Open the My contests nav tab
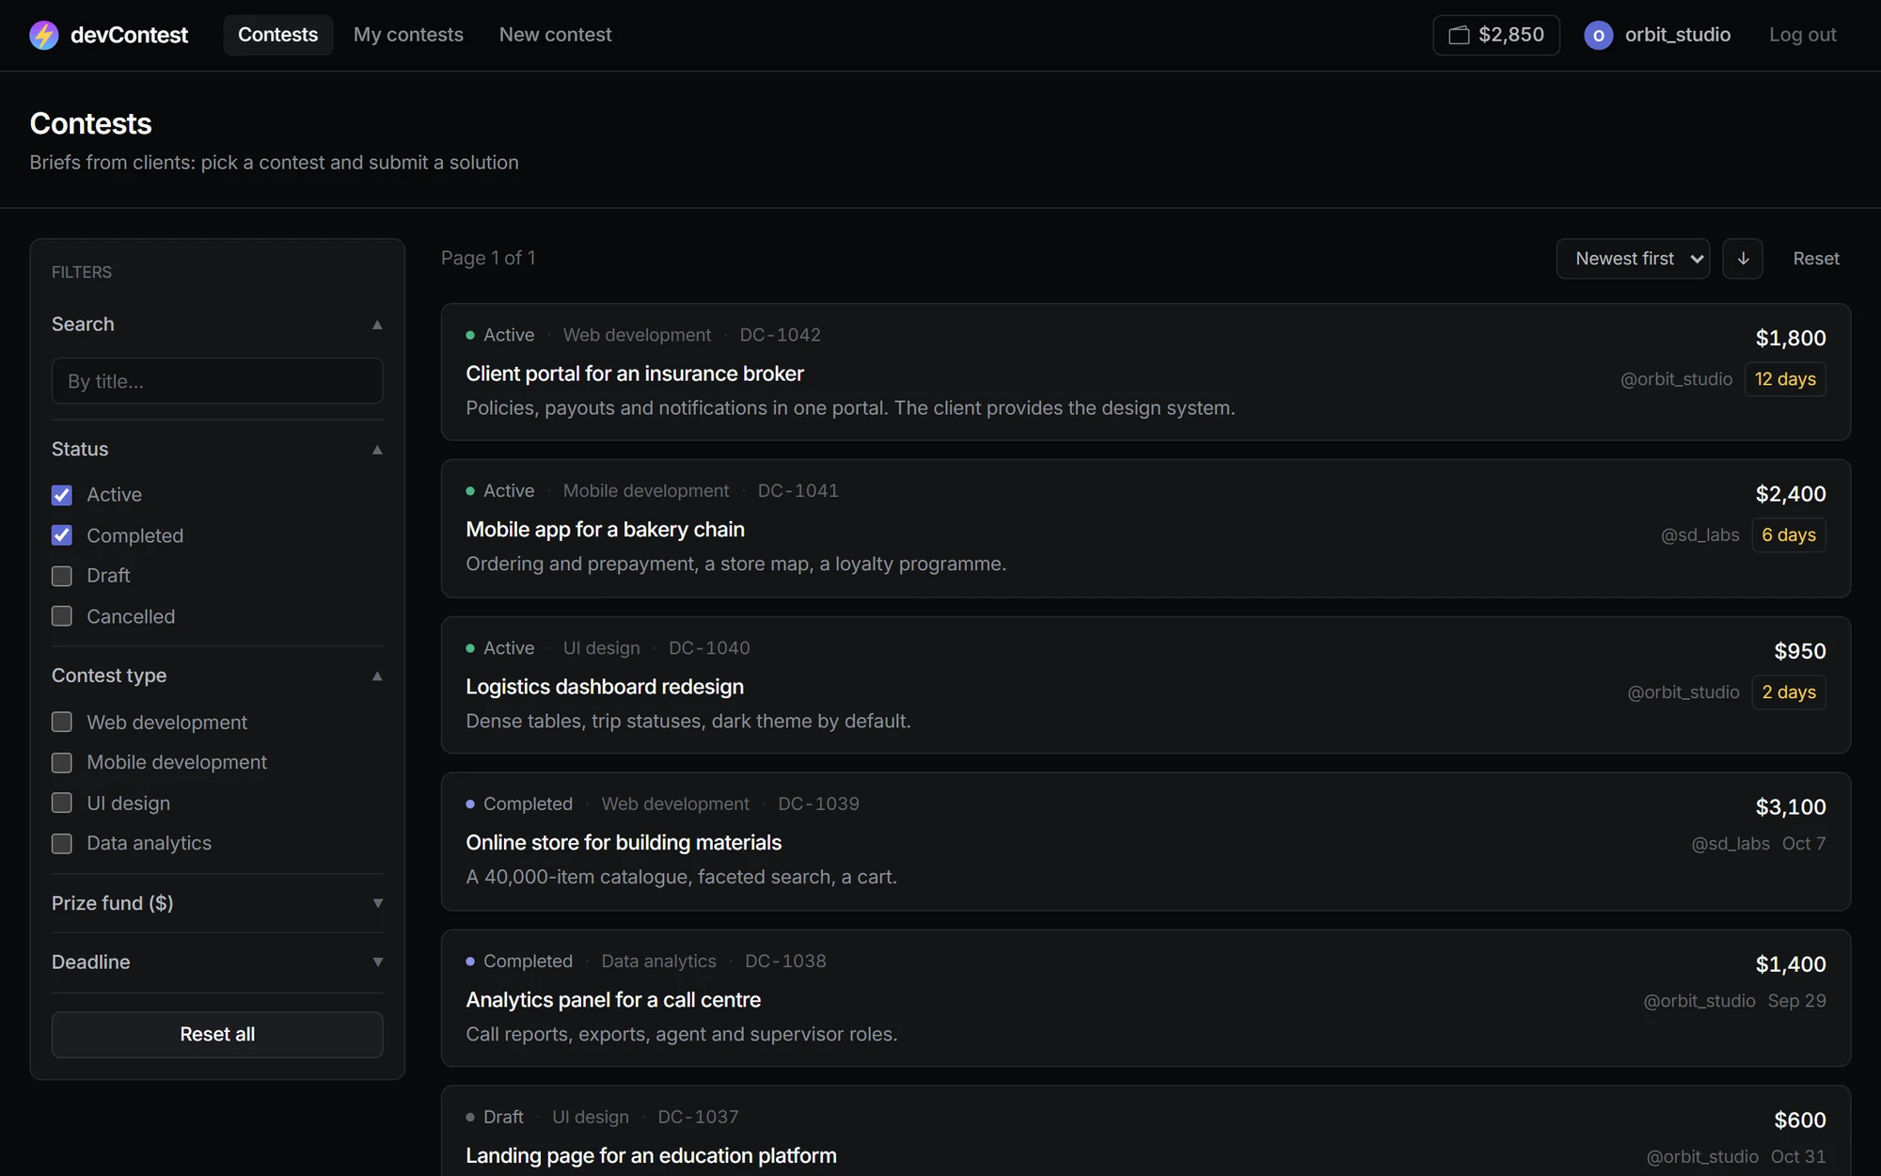This screenshot has height=1176, width=1881. [x=408, y=35]
